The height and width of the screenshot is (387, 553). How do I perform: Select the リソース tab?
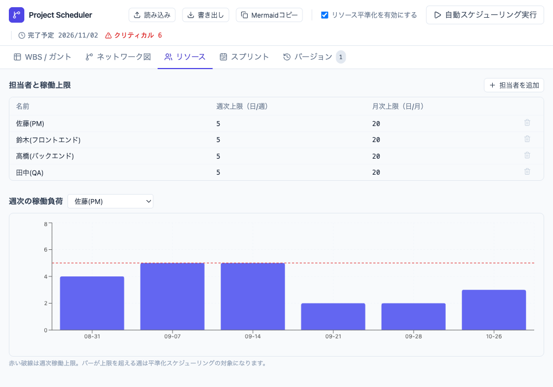185,57
